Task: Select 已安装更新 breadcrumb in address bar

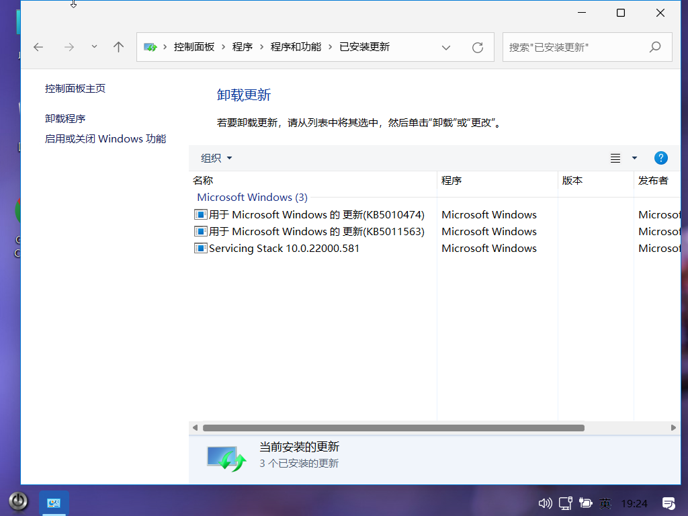Action: (365, 47)
